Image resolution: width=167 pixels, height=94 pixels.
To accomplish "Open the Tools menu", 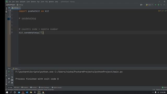I will coord(43,2).
